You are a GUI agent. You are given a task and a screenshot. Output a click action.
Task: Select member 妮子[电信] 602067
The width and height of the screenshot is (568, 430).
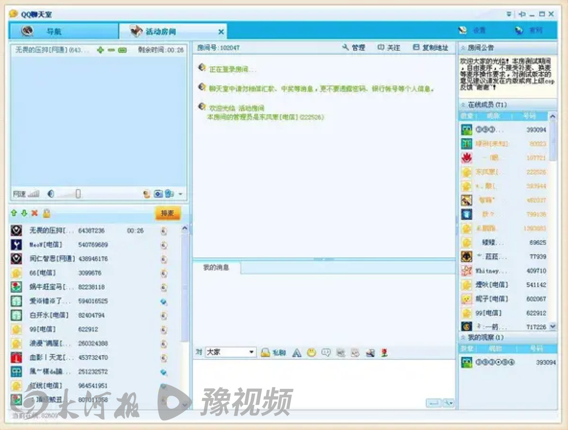504,299
